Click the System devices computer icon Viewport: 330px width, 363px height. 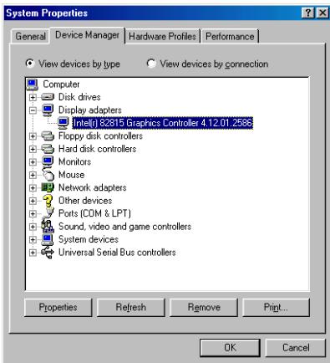(x=48, y=239)
